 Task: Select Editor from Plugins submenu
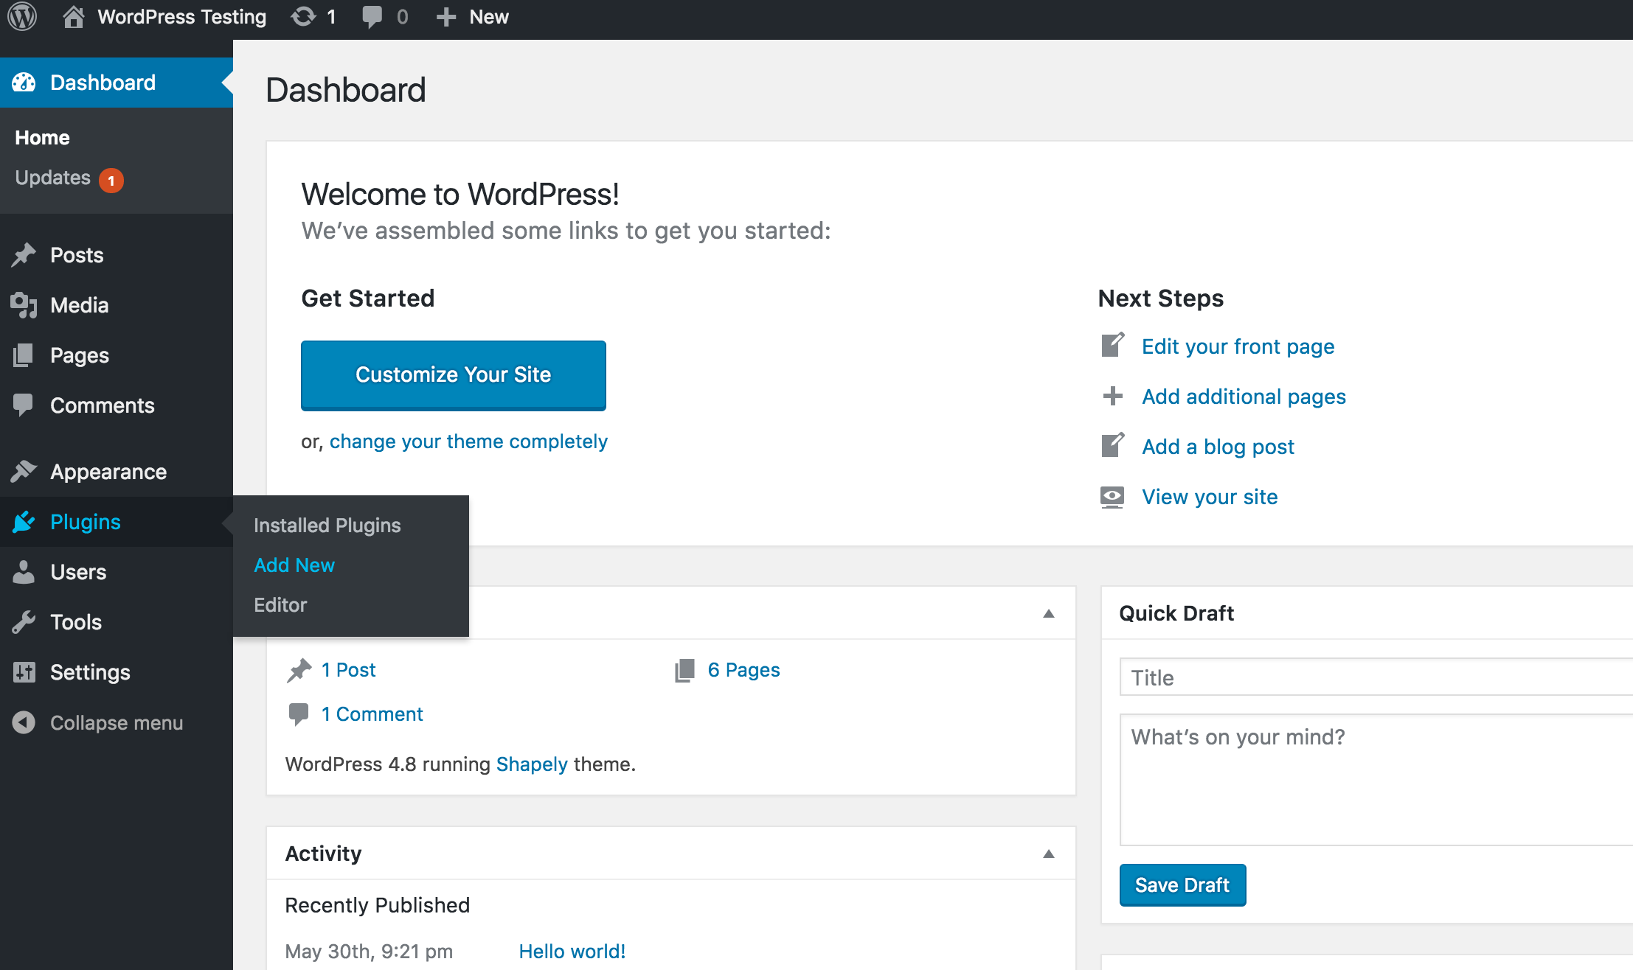pyautogui.click(x=280, y=605)
